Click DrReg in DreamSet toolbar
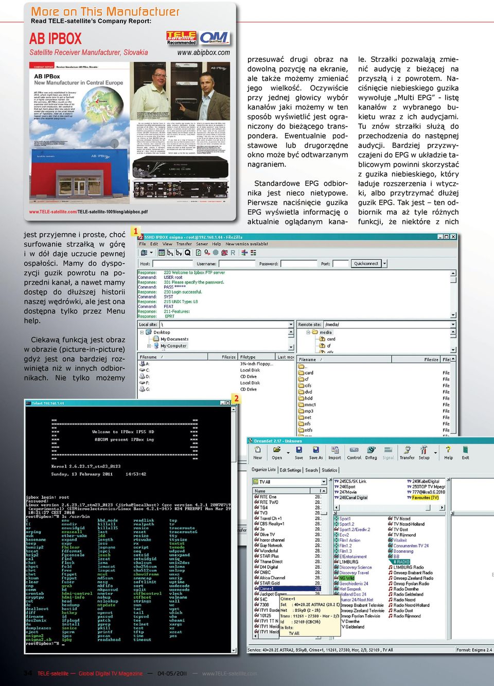 (x=371, y=453)
